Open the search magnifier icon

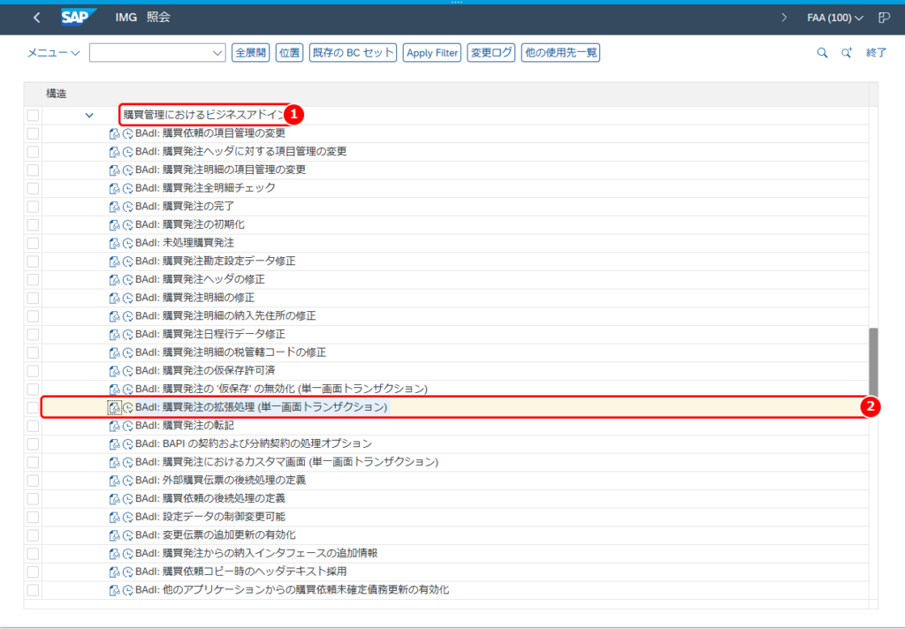point(822,52)
